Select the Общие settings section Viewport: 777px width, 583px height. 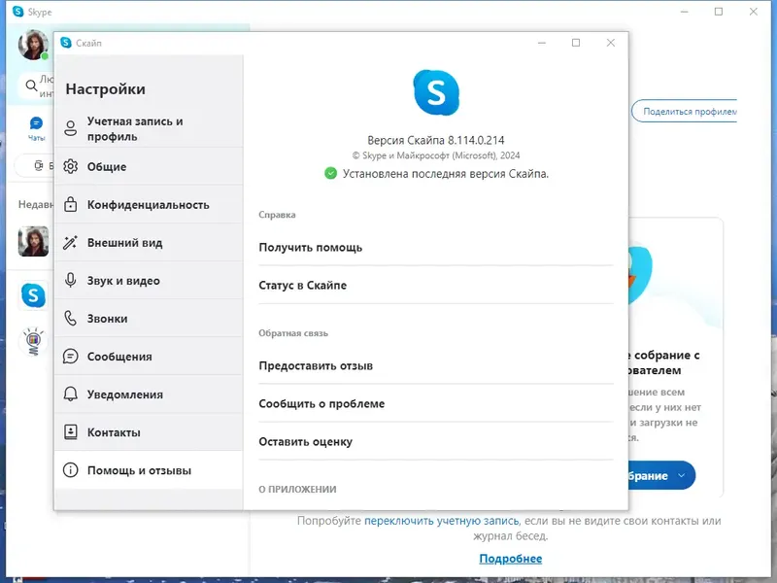(x=149, y=166)
